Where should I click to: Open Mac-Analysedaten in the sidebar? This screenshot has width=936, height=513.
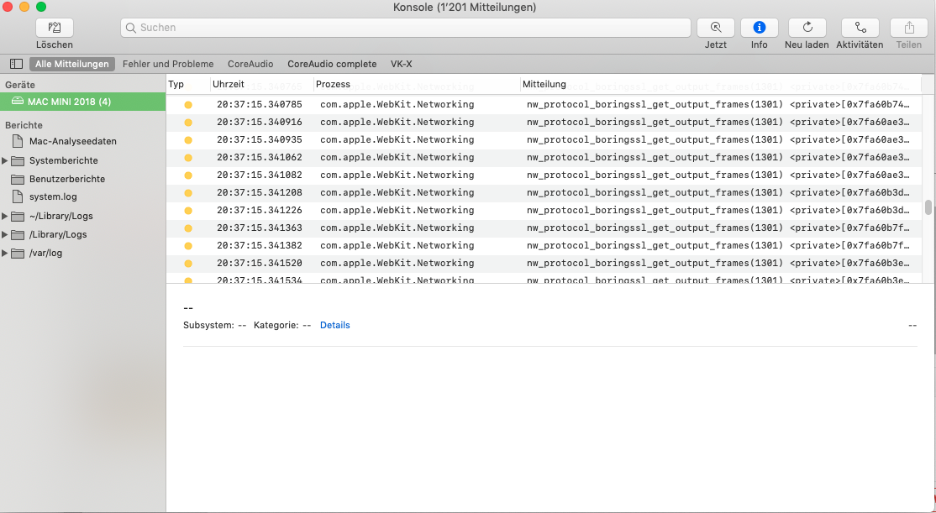pos(73,141)
